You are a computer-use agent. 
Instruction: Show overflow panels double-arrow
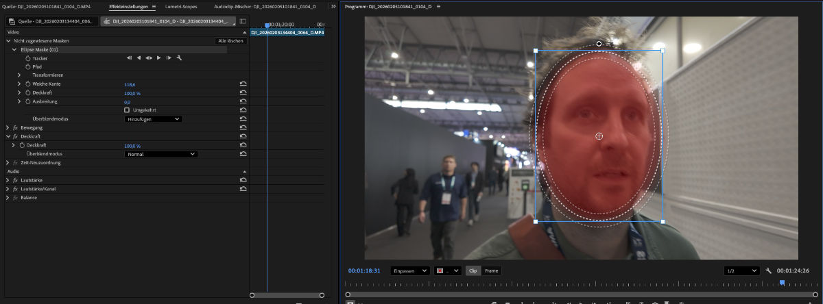coord(333,6)
